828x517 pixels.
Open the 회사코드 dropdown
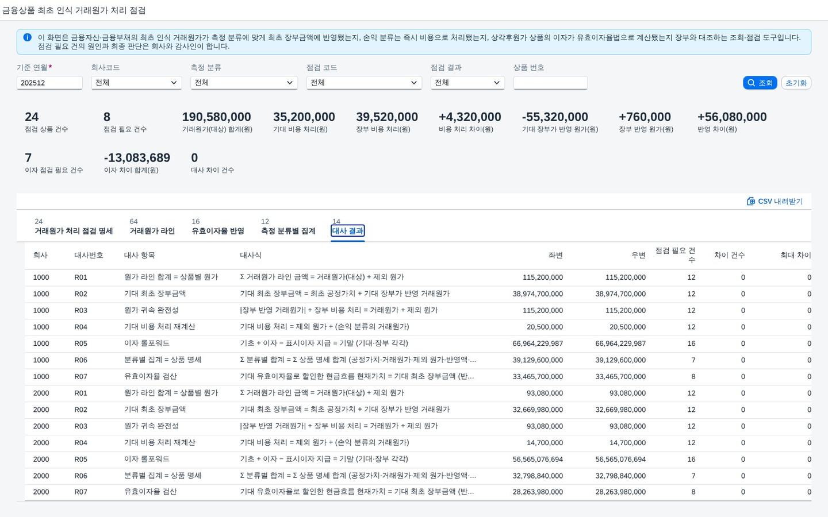[136, 83]
